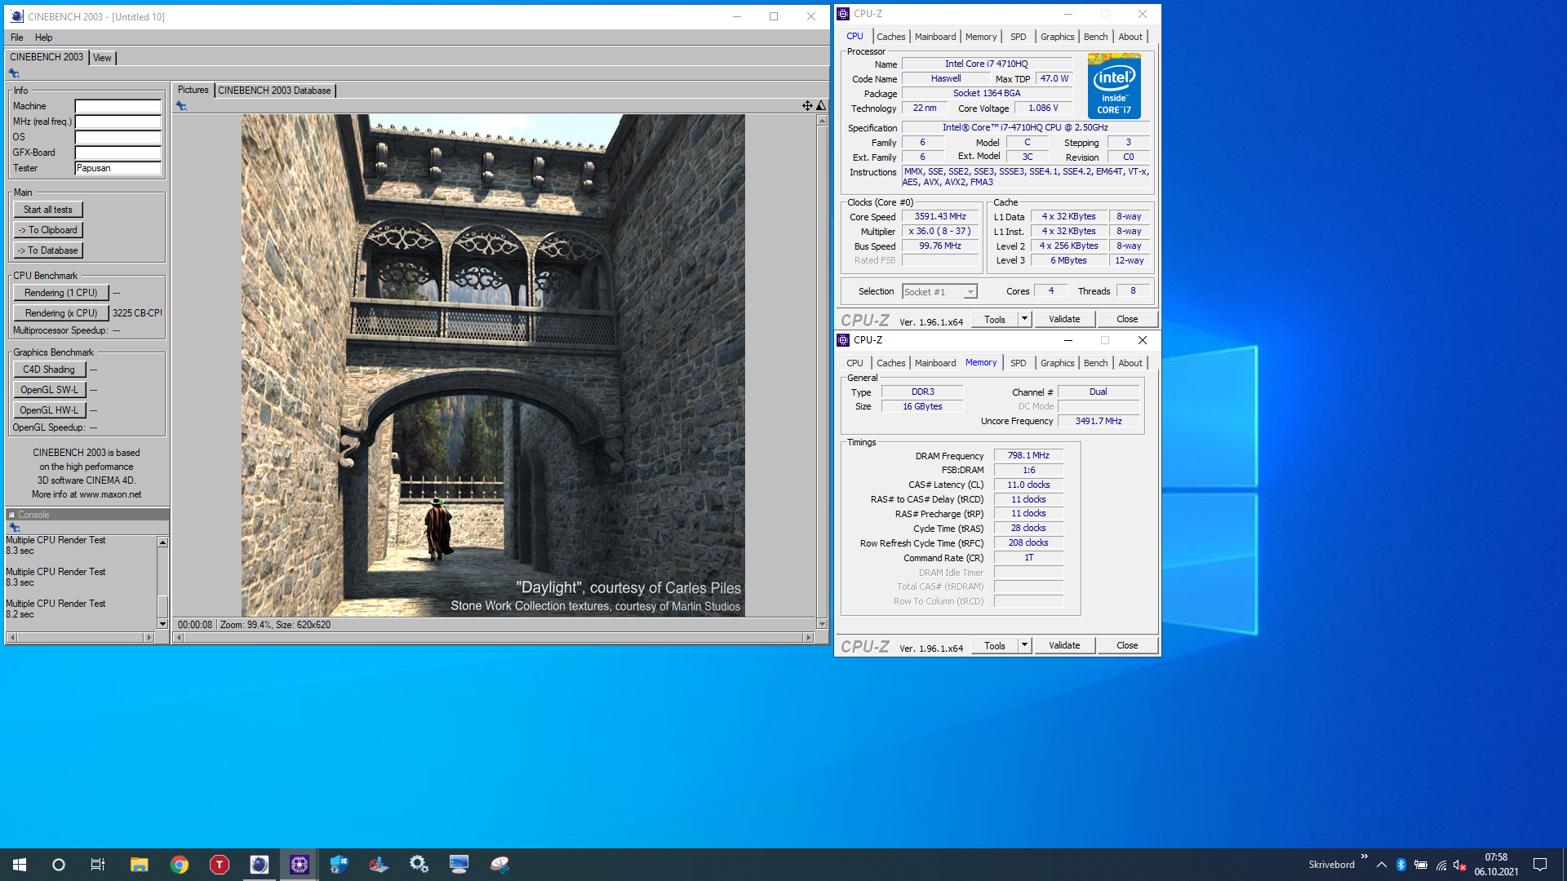Switch to the View tab in CINEBENCH
Viewport: 1567px width, 881px height.
pyautogui.click(x=102, y=58)
